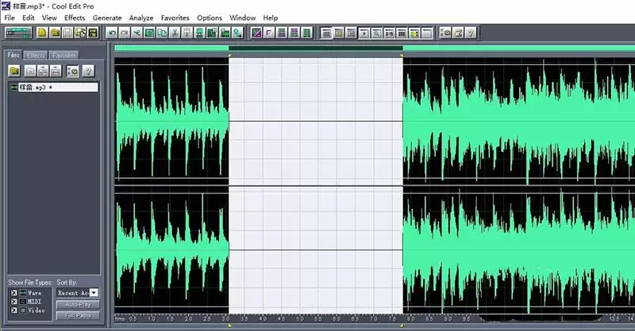The height and width of the screenshot is (331, 635).
Task: Open the Effects menu
Action: [x=75, y=17]
